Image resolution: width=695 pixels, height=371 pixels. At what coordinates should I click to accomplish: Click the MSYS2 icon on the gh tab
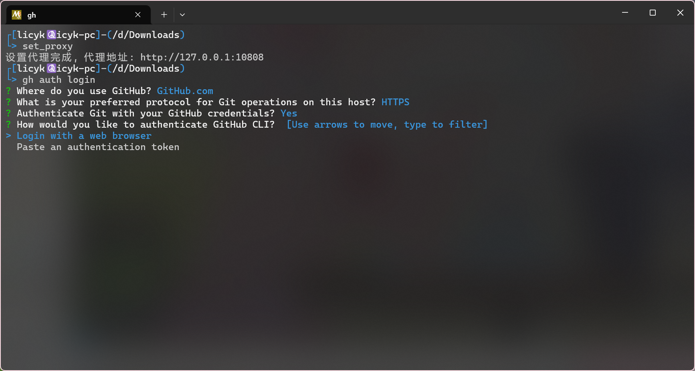tap(16, 15)
